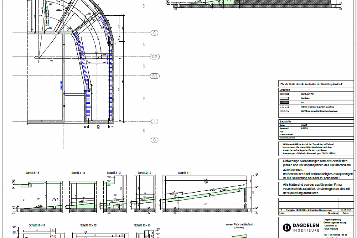Click the 'Tel. +49 761' phone number
Viewport: 357px width, 238px height.
(x=335, y=235)
